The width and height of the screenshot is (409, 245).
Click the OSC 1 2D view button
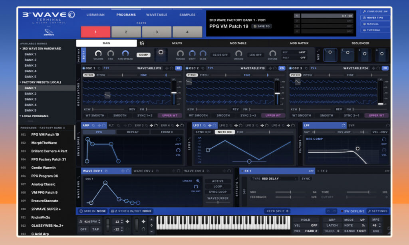[179, 68]
